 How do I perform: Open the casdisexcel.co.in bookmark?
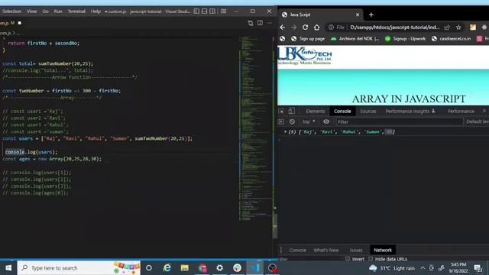[452, 39]
